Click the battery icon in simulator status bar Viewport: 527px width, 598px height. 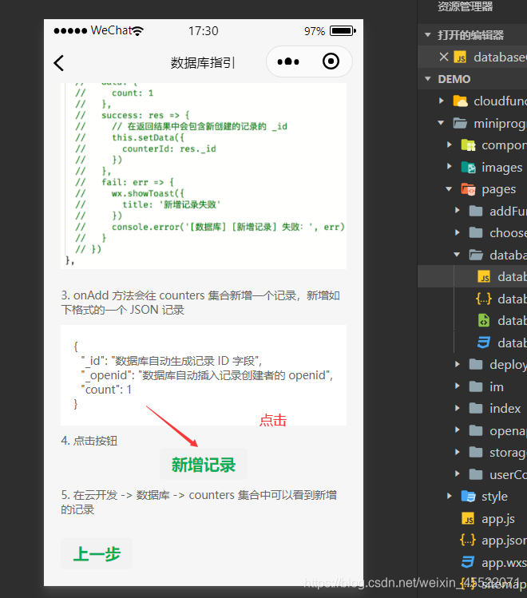point(343,30)
